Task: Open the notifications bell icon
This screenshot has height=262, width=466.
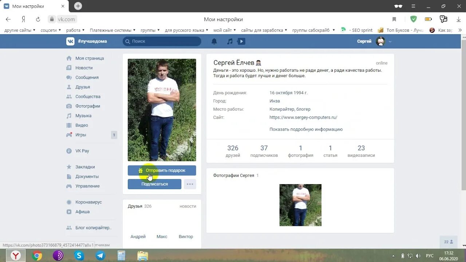Action: tap(214, 41)
